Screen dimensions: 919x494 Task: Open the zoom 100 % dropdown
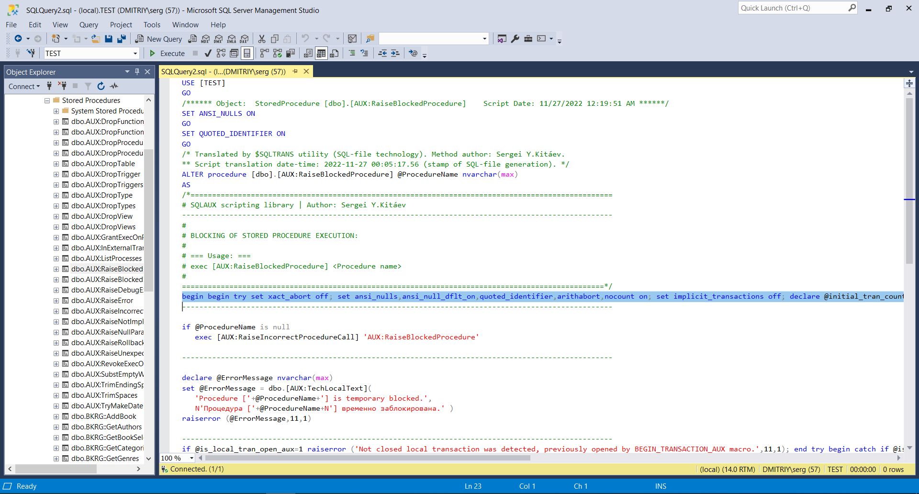coord(191,458)
